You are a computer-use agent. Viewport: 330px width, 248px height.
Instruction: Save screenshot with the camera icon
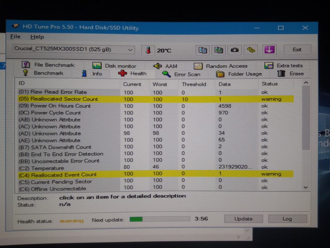coord(234,50)
